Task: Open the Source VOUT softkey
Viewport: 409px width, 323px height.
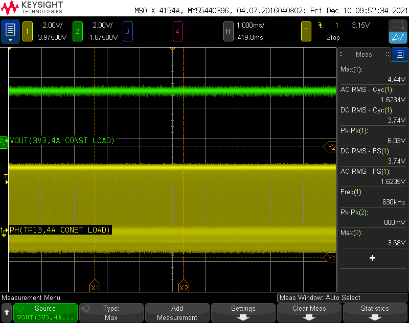Action: pos(46,313)
